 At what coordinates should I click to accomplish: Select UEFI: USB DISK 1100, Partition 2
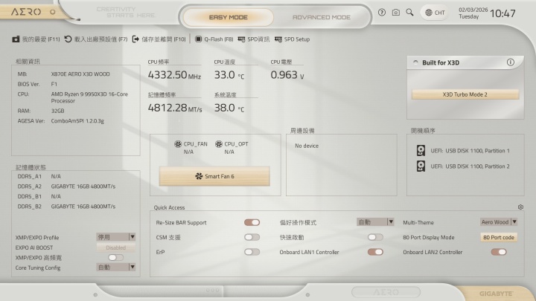pyautogui.click(x=470, y=166)
